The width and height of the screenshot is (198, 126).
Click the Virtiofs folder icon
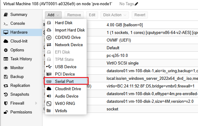coord(49,111)
